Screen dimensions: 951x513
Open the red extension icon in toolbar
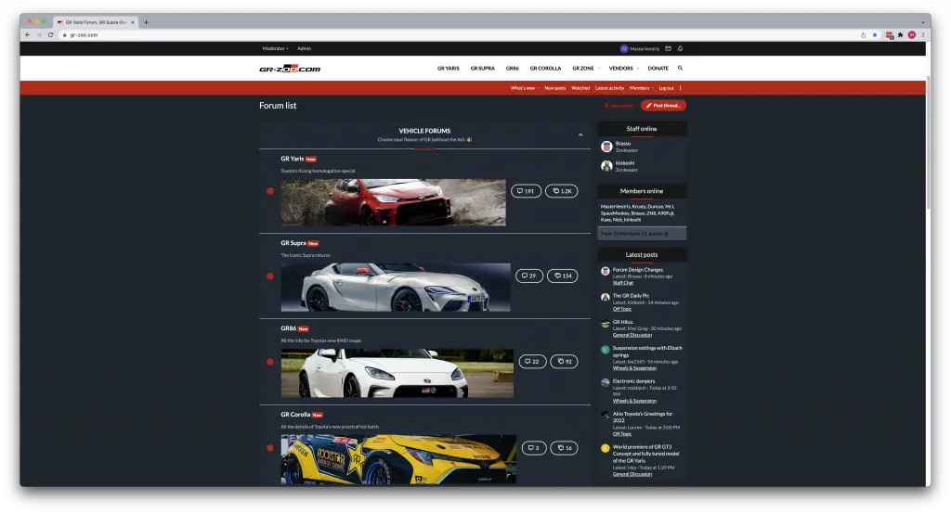click(x=890, y=35)
